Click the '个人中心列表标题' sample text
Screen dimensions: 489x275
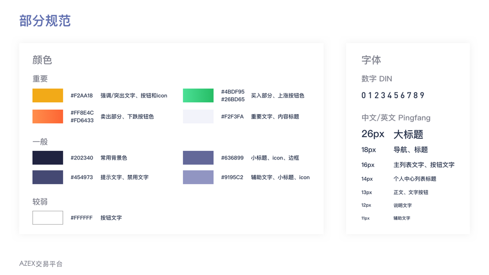click(x=415, y=179)
